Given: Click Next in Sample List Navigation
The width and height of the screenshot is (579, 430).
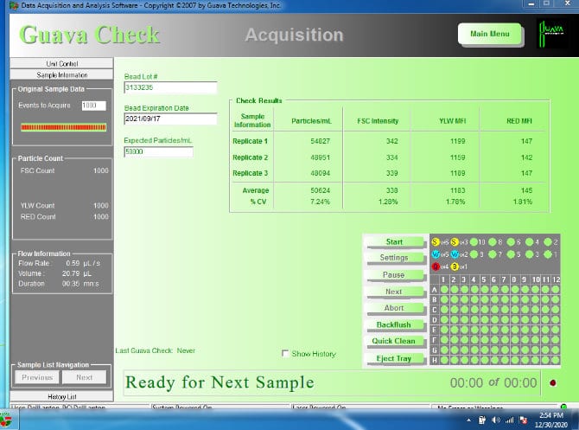Looking at the screenshot, I should [84, 377].
